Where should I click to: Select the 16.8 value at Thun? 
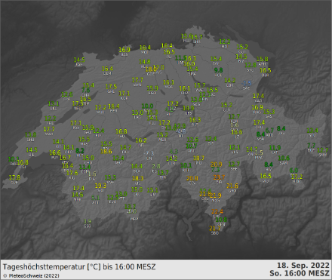tap(121, 131)
